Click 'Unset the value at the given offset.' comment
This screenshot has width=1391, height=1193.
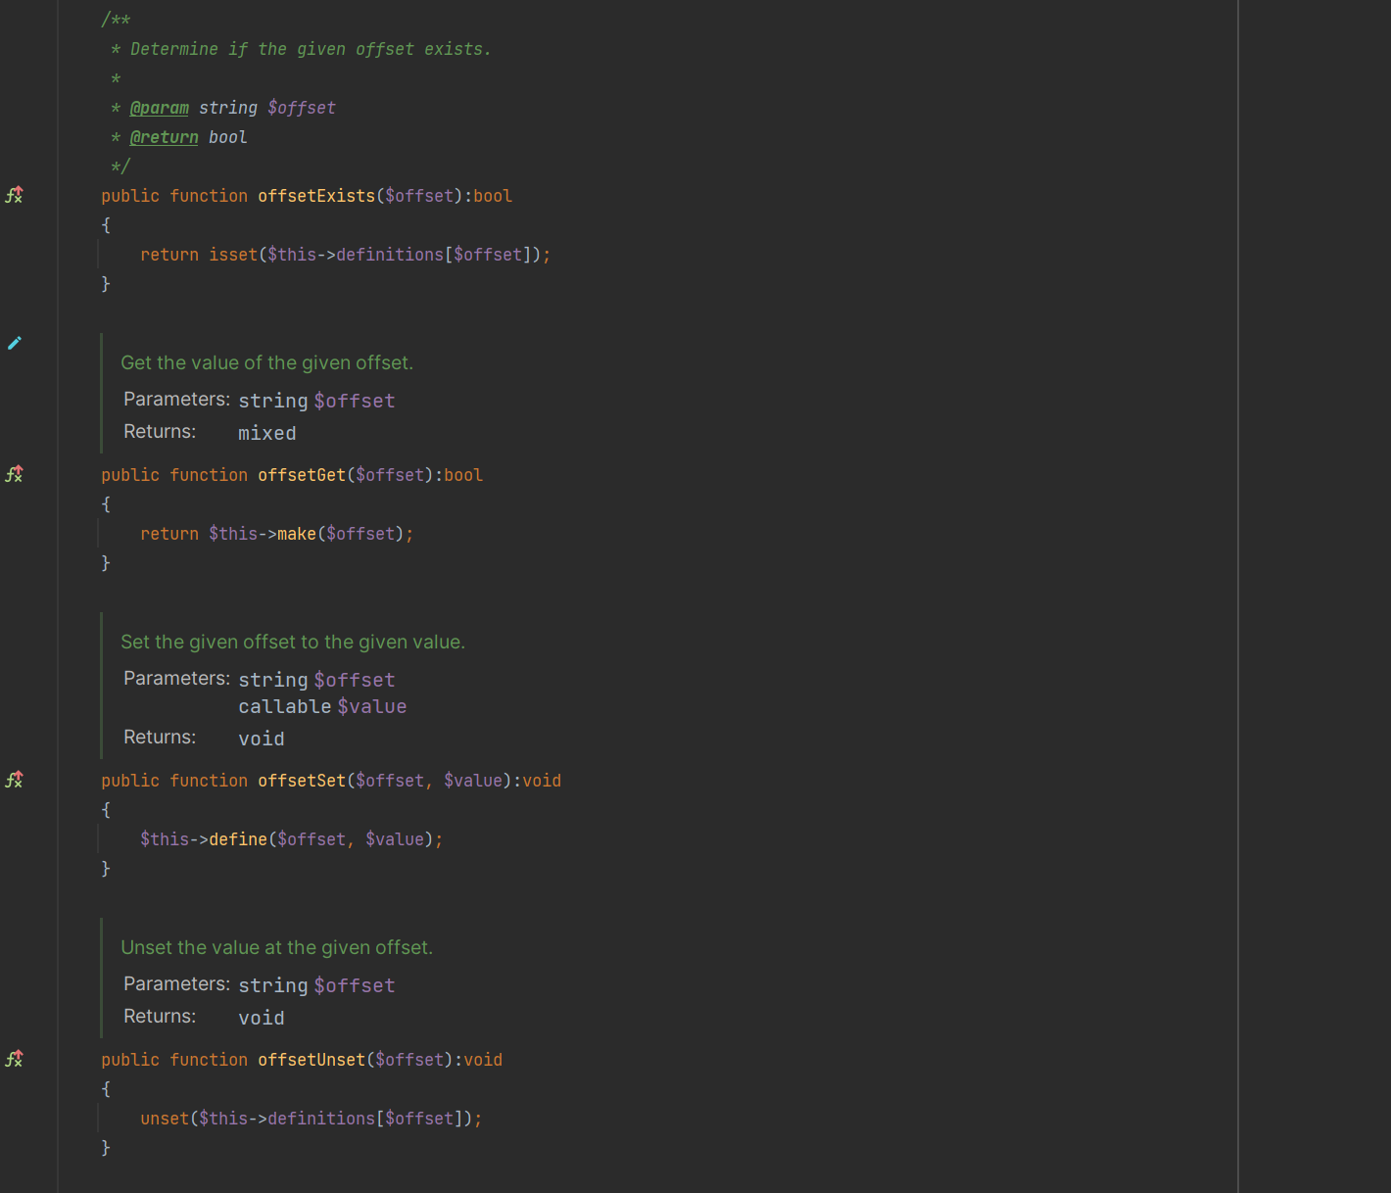(x=276, y=947)
